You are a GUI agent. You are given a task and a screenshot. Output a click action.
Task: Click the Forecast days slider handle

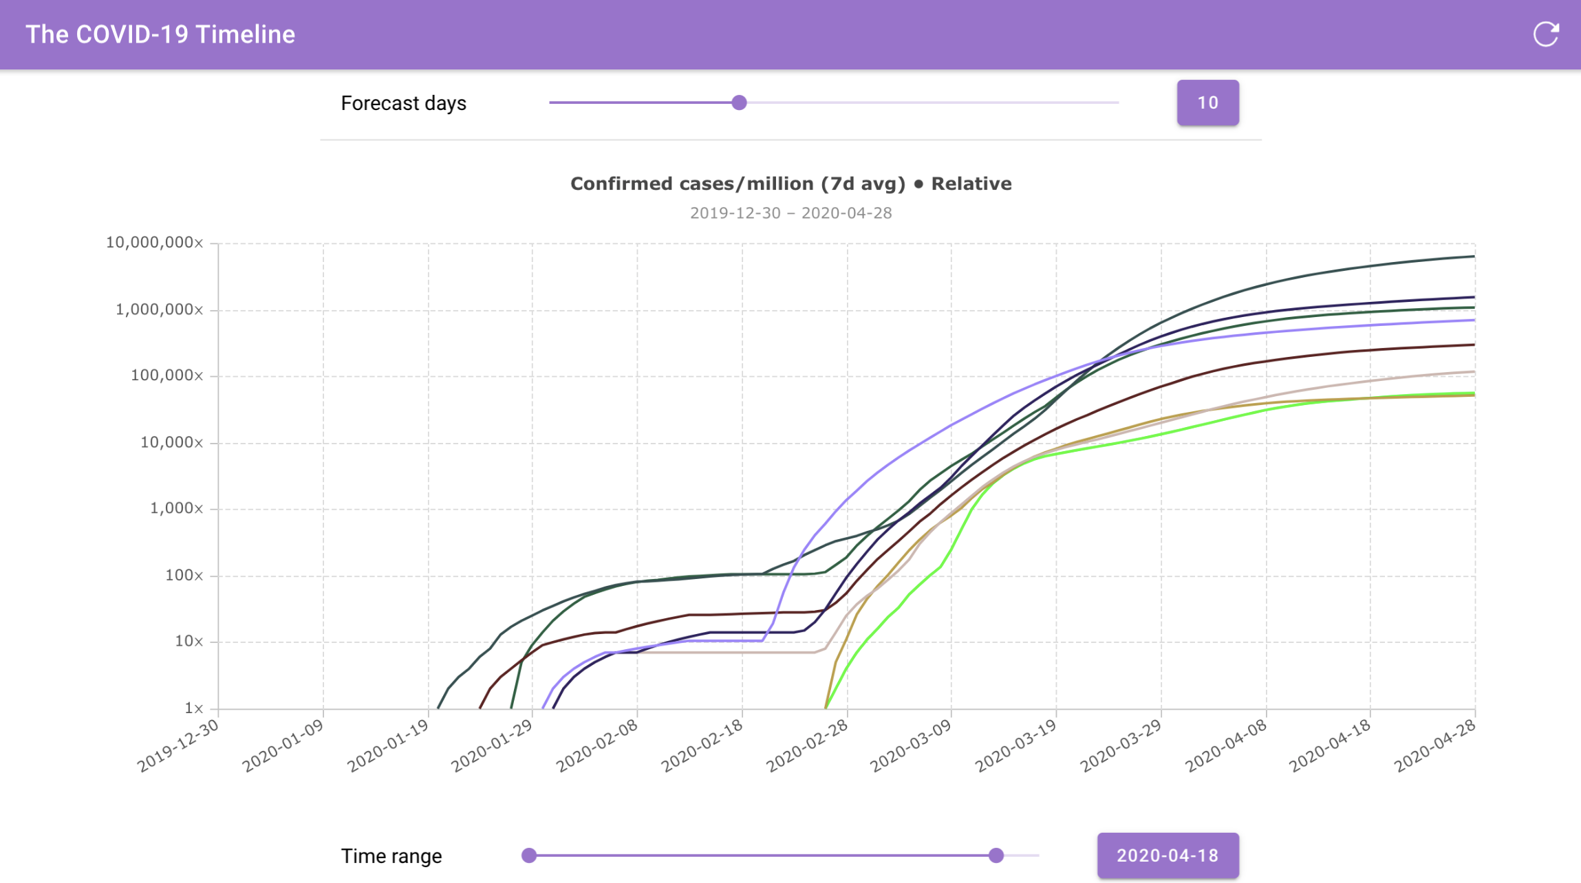[x=739, y=102]
